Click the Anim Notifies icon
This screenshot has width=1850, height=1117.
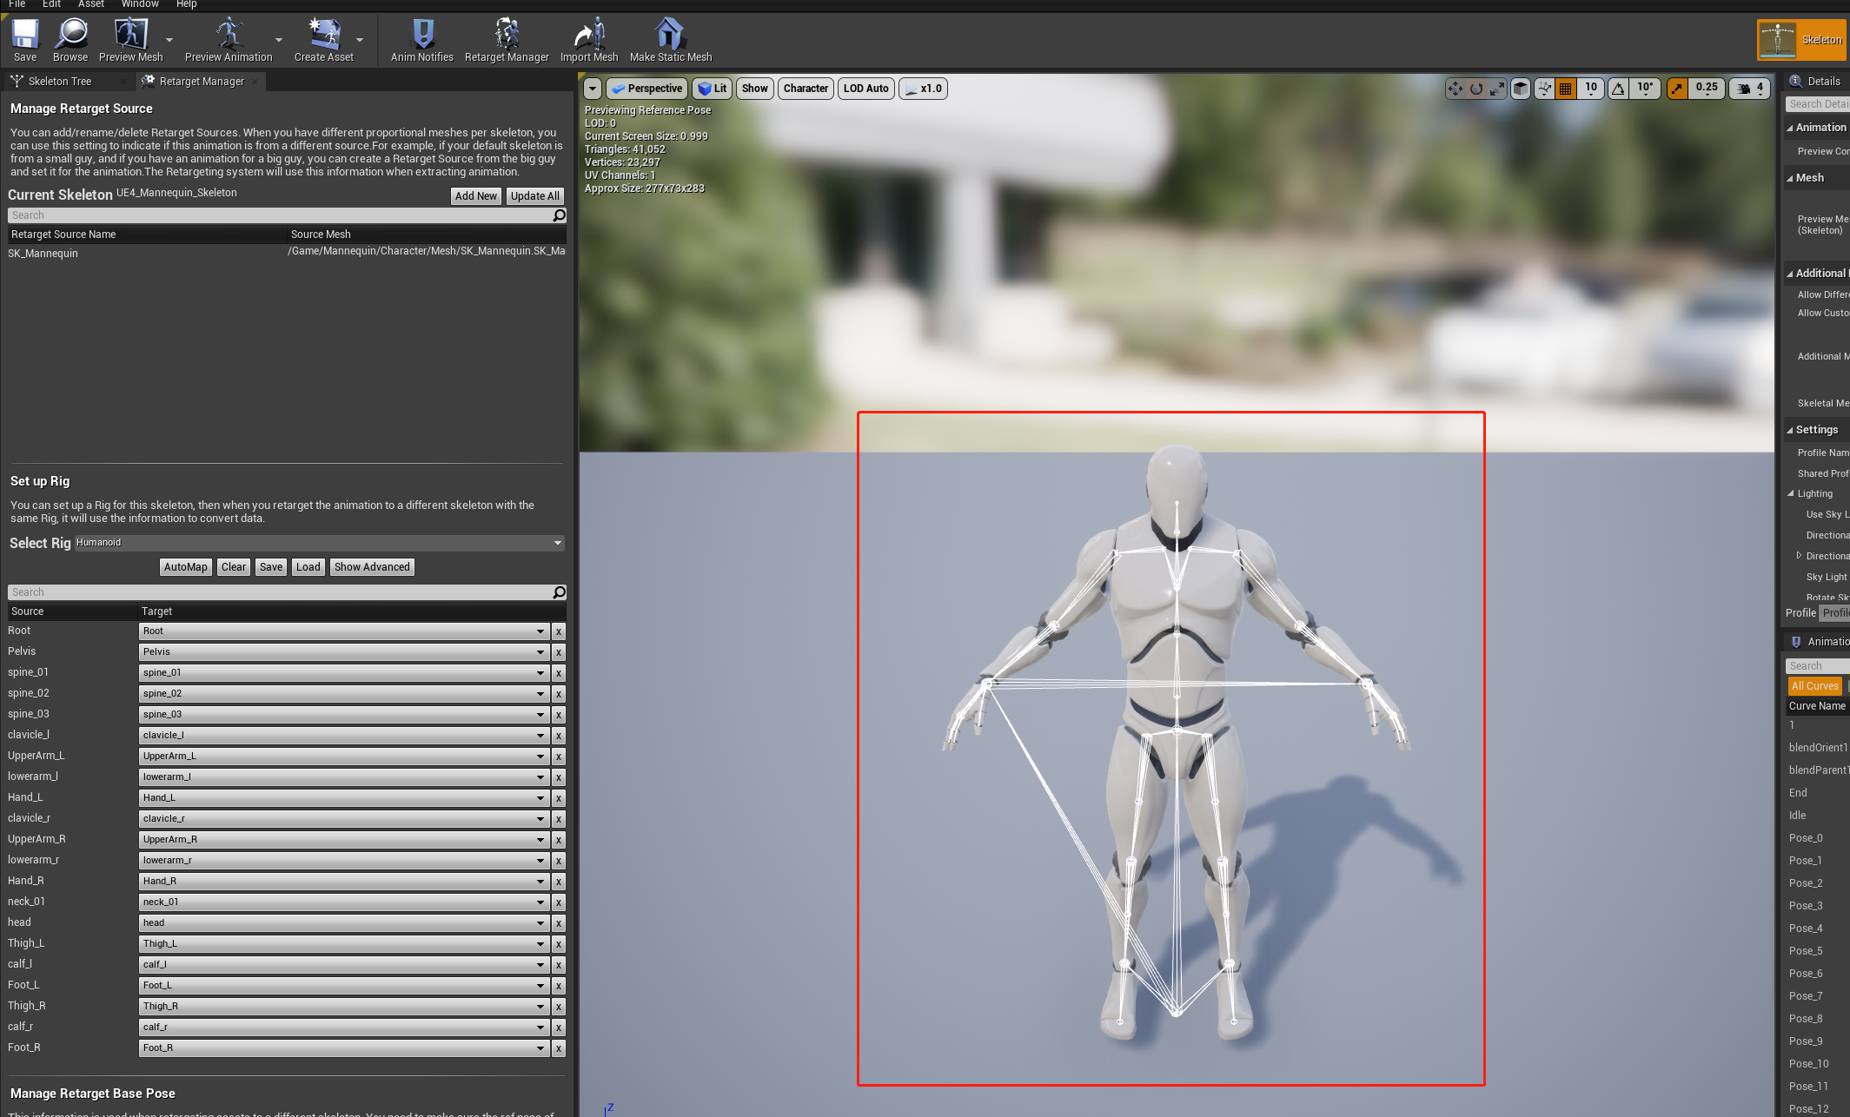(x=421, y=41)
